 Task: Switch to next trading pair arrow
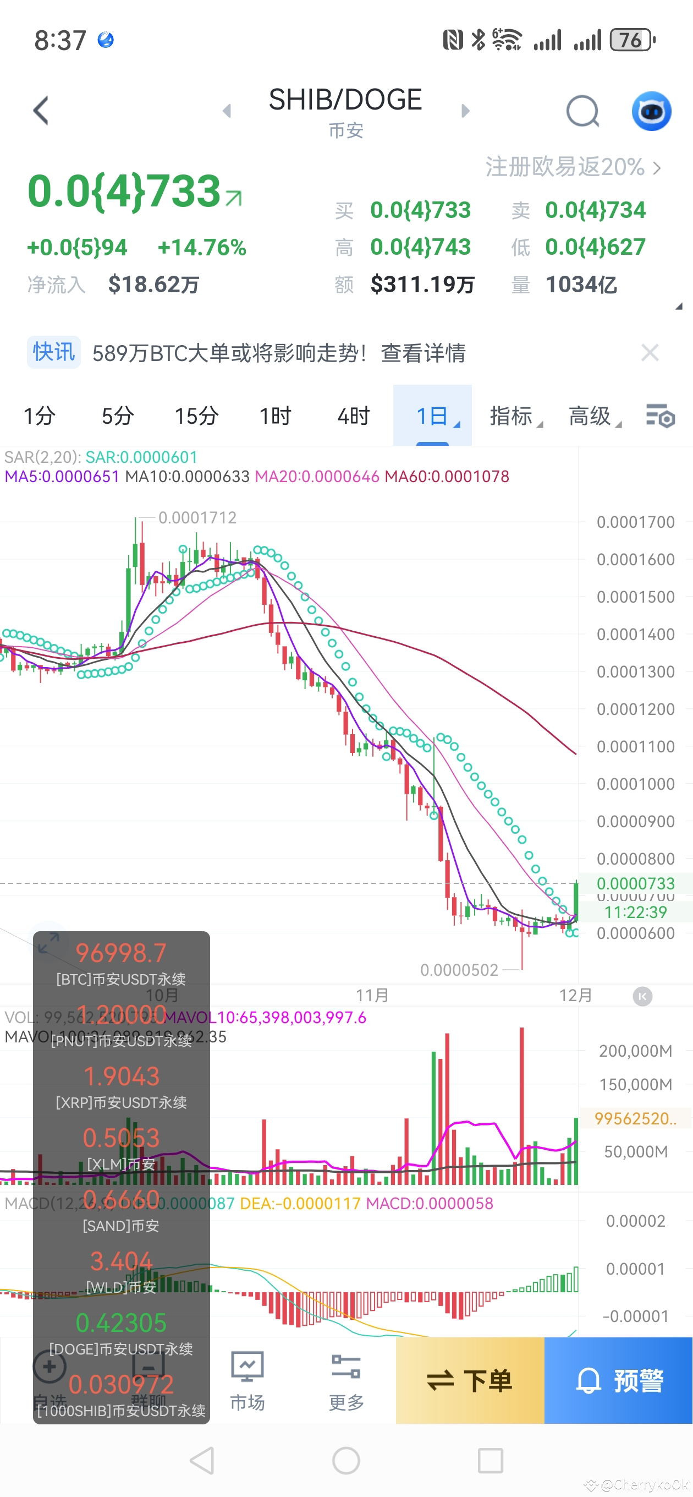click(x=465, y=111)
